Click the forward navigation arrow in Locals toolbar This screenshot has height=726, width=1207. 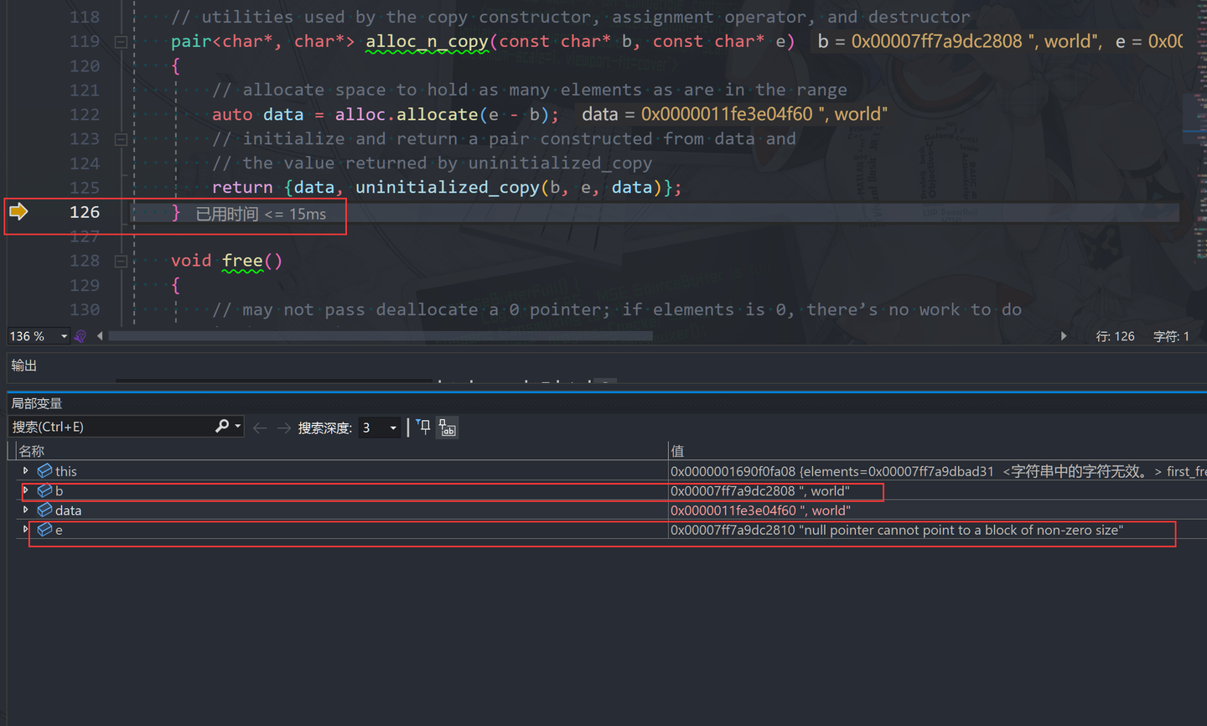coord(282,427)
